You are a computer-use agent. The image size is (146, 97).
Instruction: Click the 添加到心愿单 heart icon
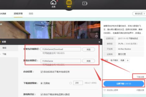point(105,90)
